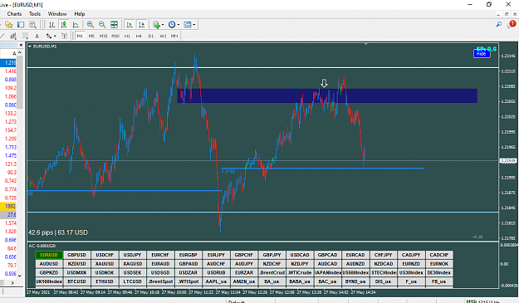
Task: Expand the arrows tool dropdown
Action: coord(55,36)
